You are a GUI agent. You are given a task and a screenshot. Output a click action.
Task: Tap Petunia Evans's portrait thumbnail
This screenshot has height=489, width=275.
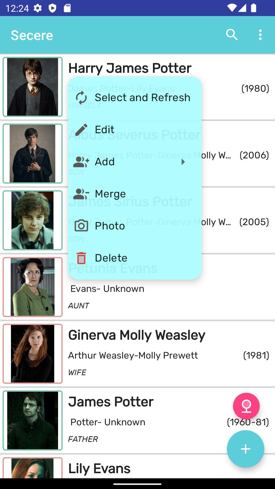(33, 287)
